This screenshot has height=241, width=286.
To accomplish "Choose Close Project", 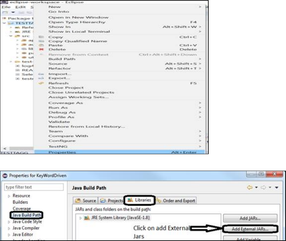I will [x=120, y=88].
